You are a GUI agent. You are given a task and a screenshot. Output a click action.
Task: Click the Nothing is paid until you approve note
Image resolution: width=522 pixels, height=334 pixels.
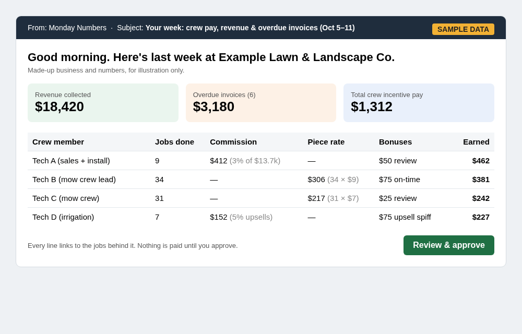[x=187, y=246]
